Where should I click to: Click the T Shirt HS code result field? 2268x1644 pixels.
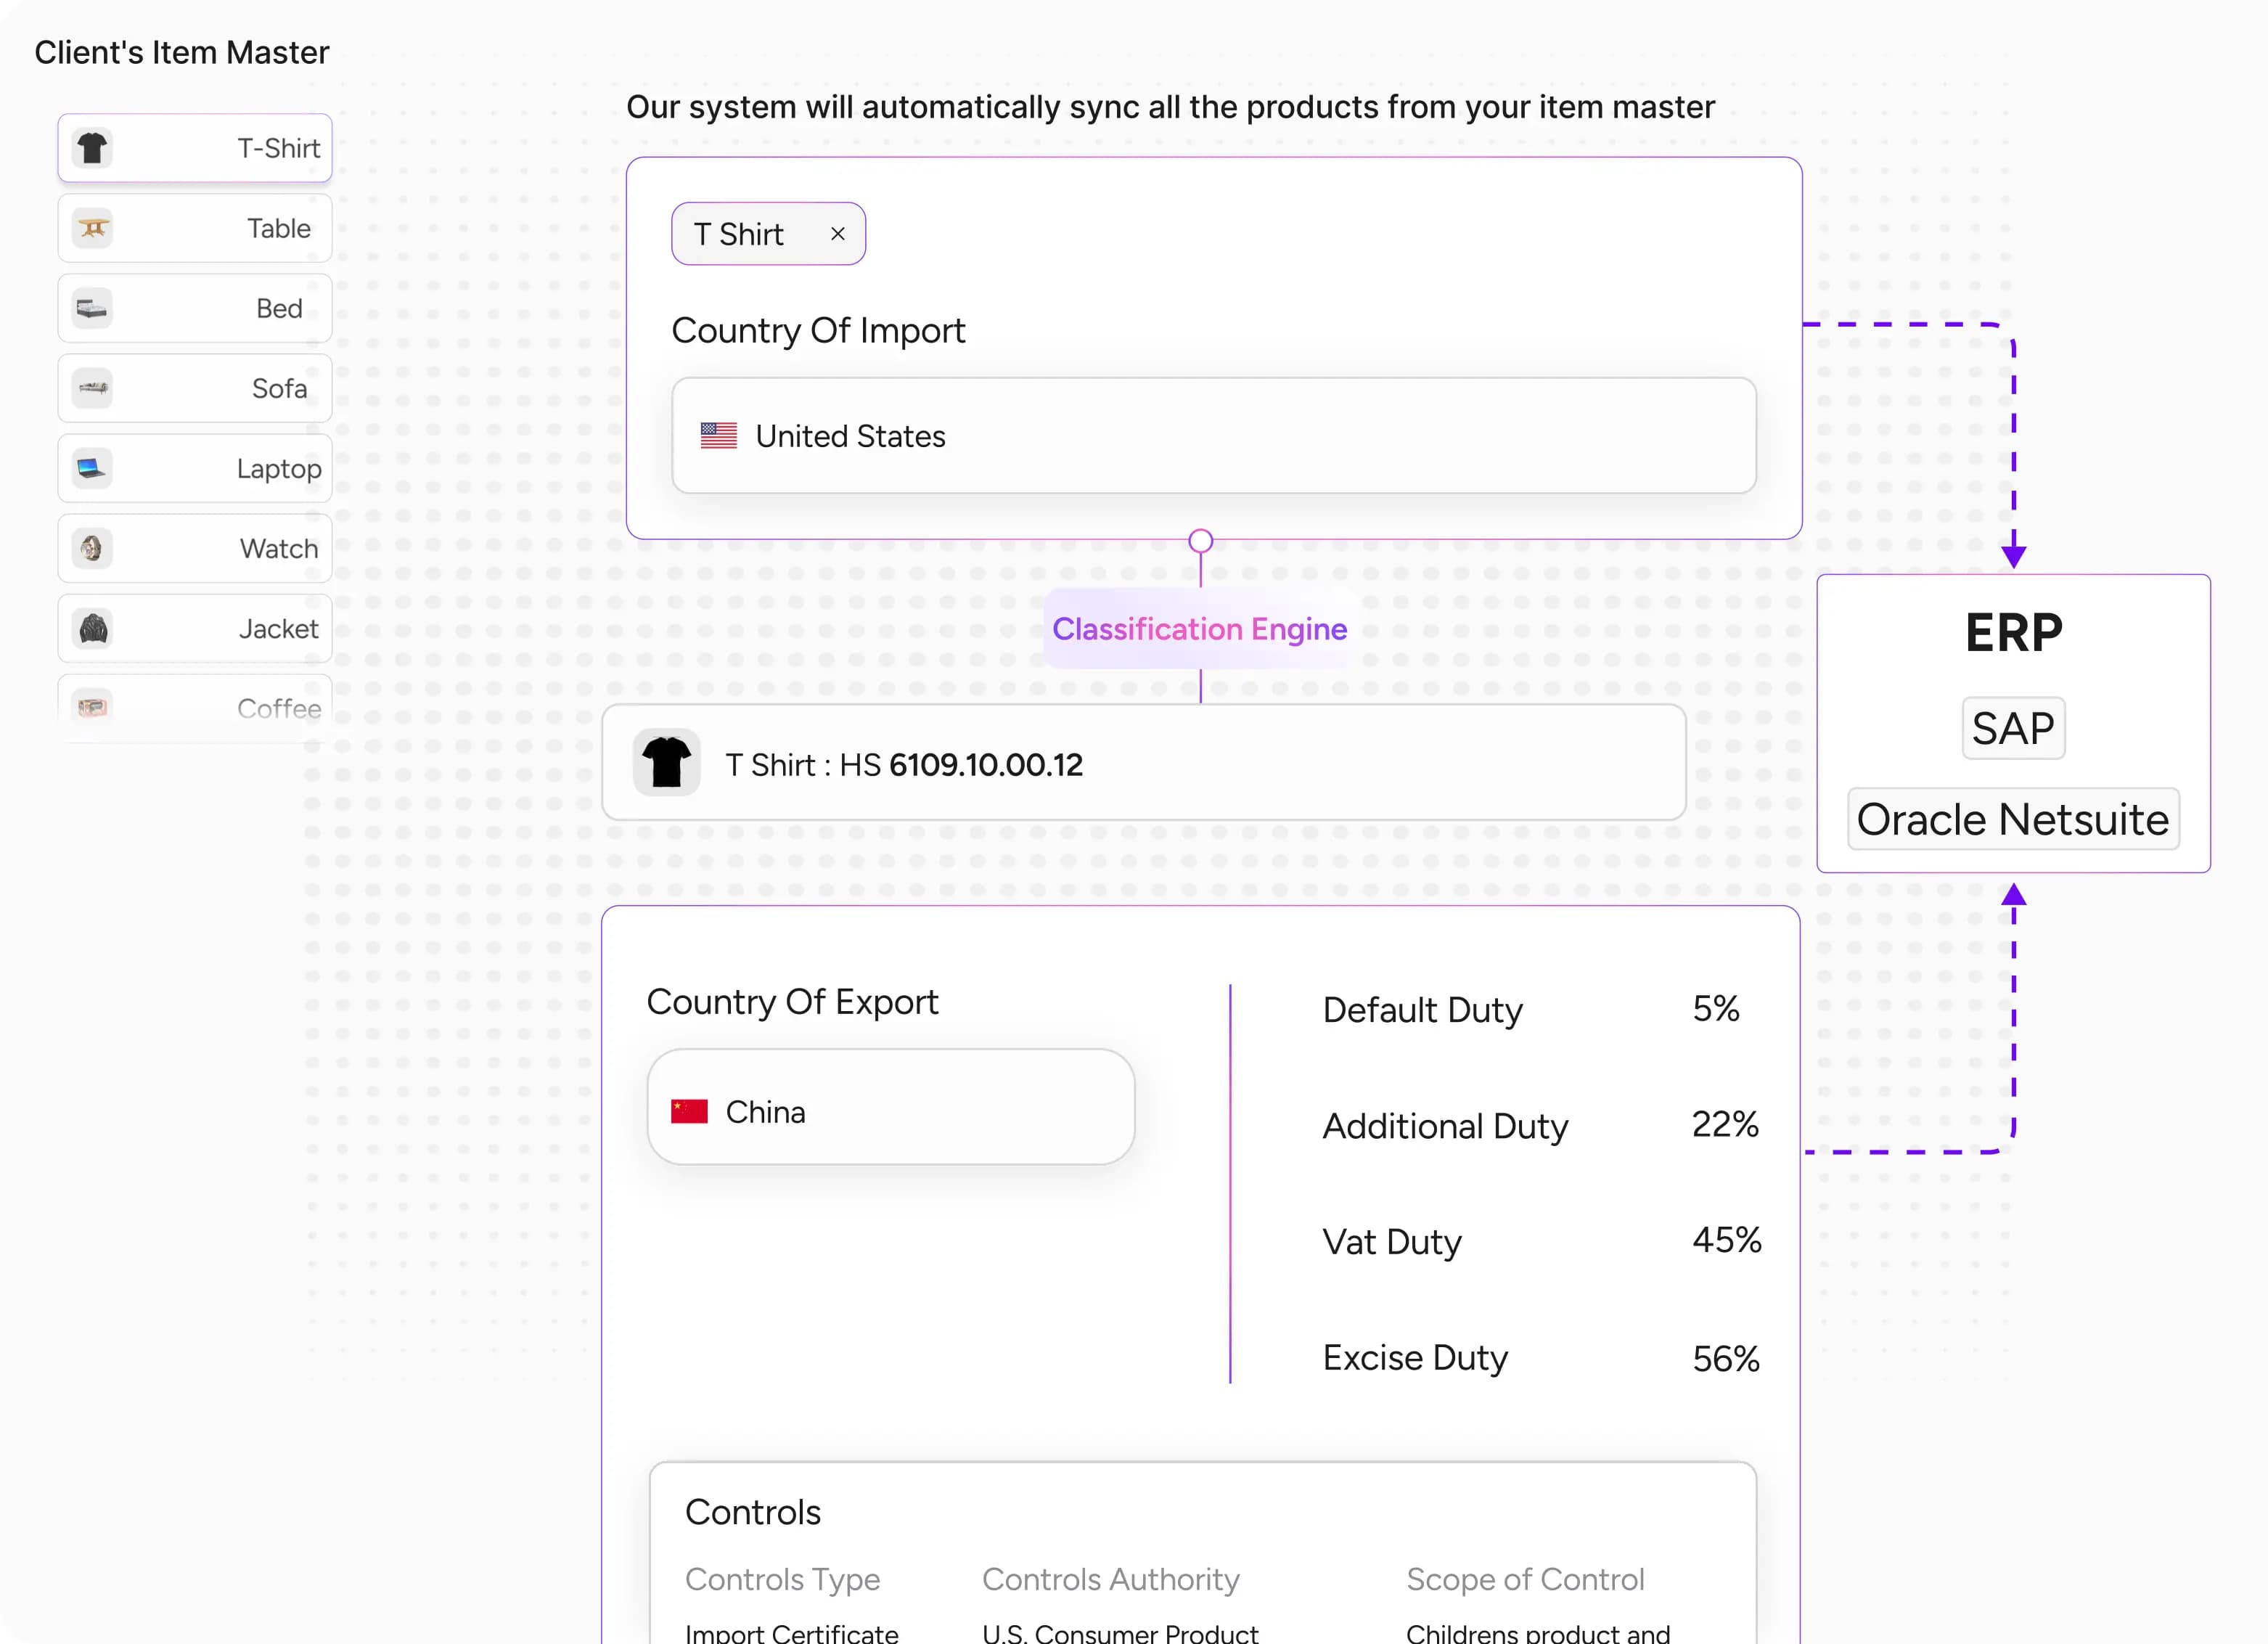coord(1143,763)
